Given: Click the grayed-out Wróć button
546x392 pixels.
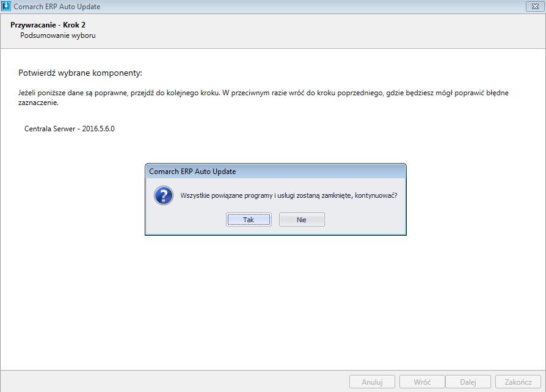Looking at the screenshot, I should click(422, 382).
